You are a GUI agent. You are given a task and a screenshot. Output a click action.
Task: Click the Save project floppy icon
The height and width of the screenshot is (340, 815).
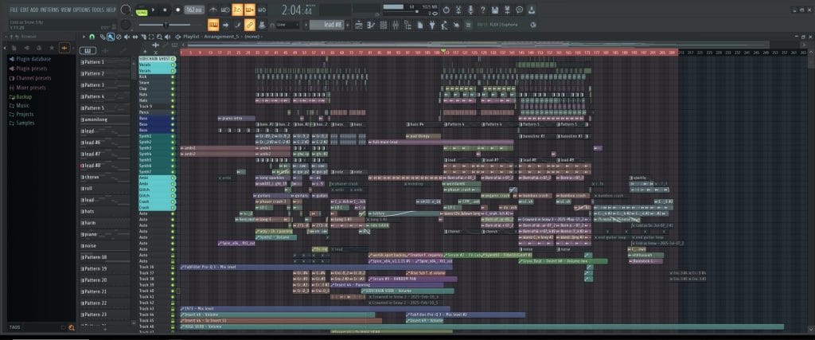[495, 10]
